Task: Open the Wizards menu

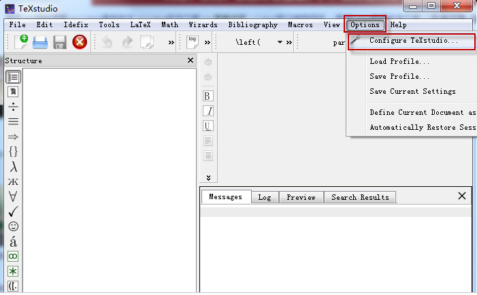Action: [203, 24]
